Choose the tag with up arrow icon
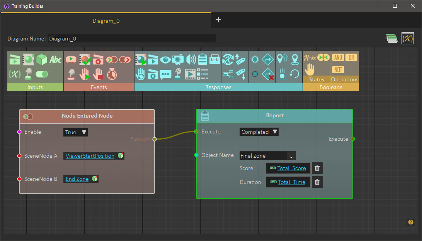This screenshot has height=241, width=422. coord(240,59)
